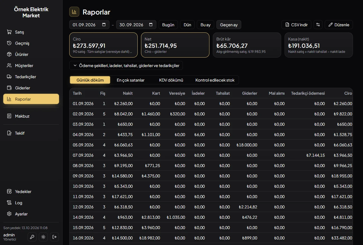Open calendar picker for start date 01.09.2026
363x245 pixels.
click(x=104, y=25)
